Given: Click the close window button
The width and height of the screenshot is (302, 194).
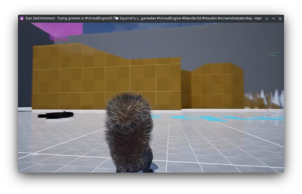Looking at the screenshot, I should (x=280, y=19).
